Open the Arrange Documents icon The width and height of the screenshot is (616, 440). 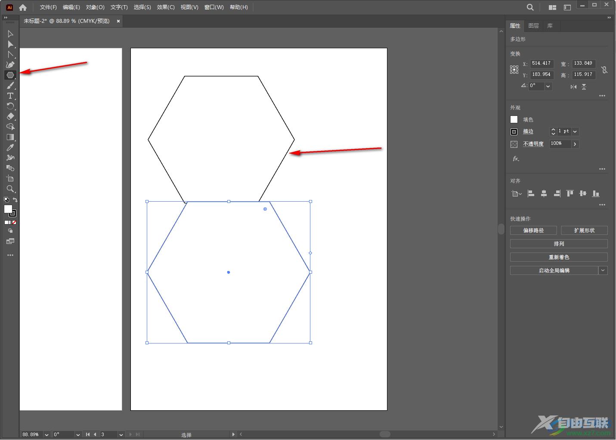[552, 7]
